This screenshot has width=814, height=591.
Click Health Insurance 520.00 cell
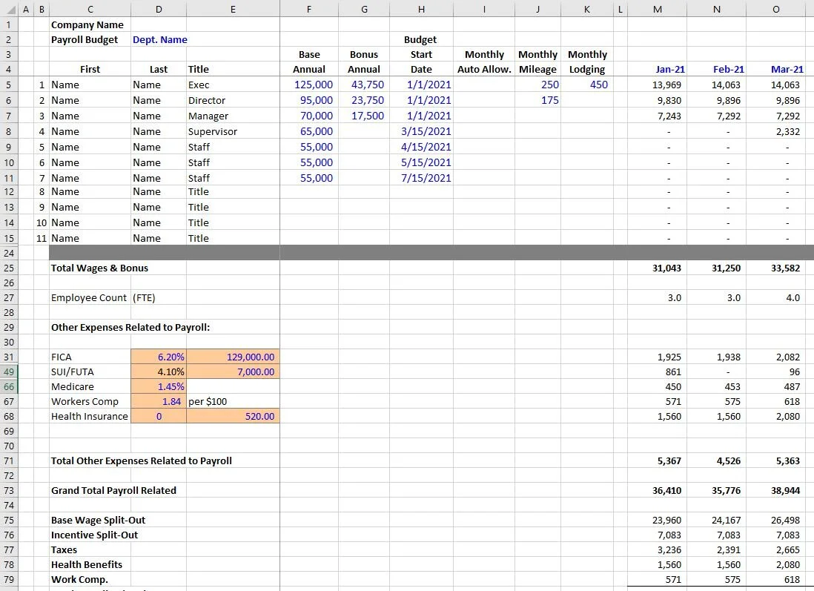coord(233,417)
